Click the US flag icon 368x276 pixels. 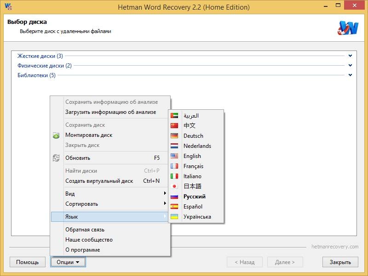[174, 156]
